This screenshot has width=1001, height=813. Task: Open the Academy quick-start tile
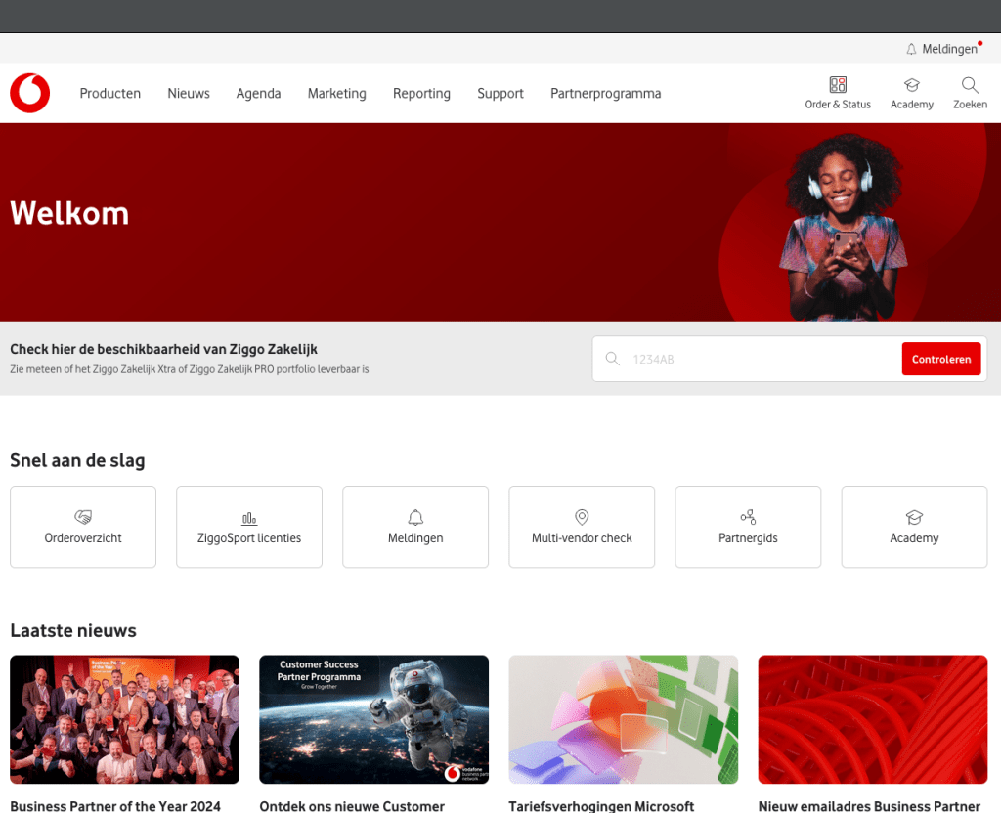(914, 527)
